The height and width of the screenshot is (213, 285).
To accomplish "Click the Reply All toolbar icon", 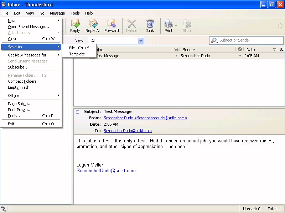I will tap(93, 26).
